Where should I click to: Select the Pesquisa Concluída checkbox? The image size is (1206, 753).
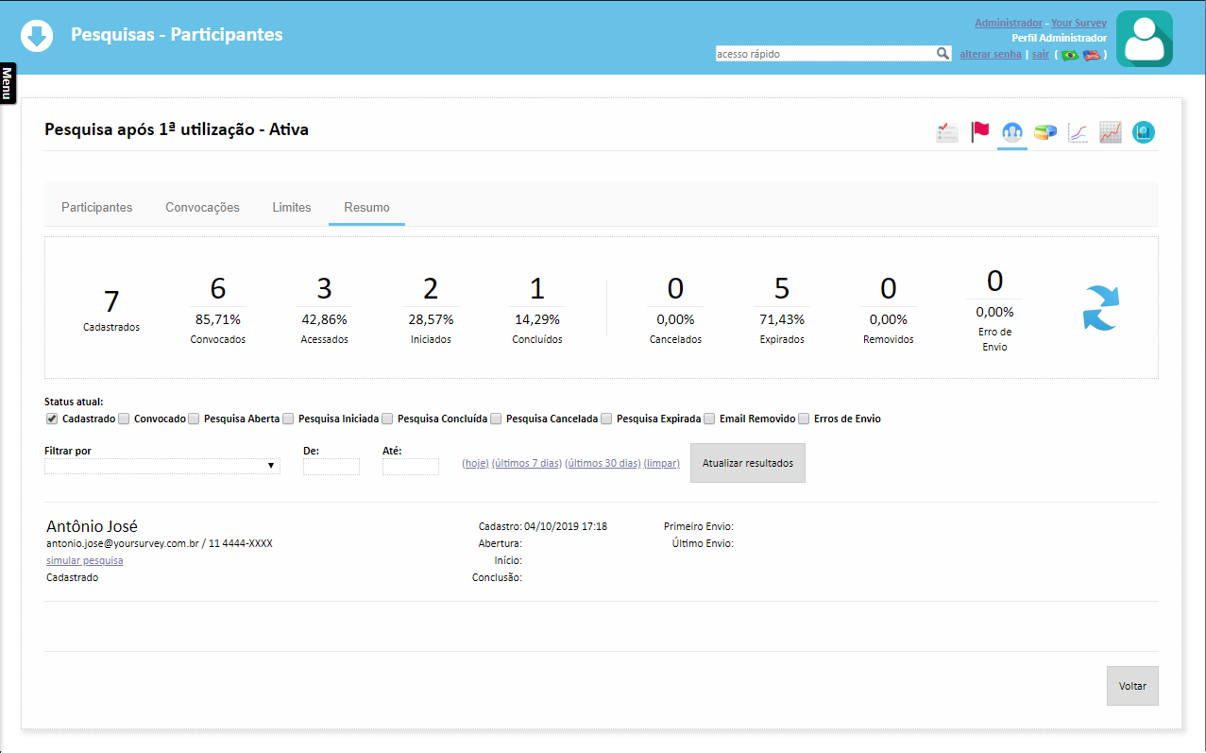pos(387,419)
